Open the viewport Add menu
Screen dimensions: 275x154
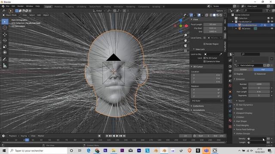point(39,15)
